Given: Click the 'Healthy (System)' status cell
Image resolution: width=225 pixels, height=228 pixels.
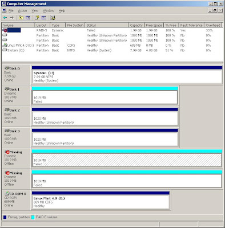Looking at the screenshot, I should click(99, 50).
